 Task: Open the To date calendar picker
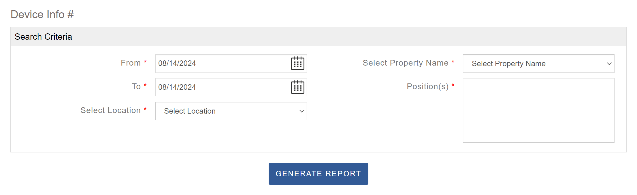click(297, 87)
